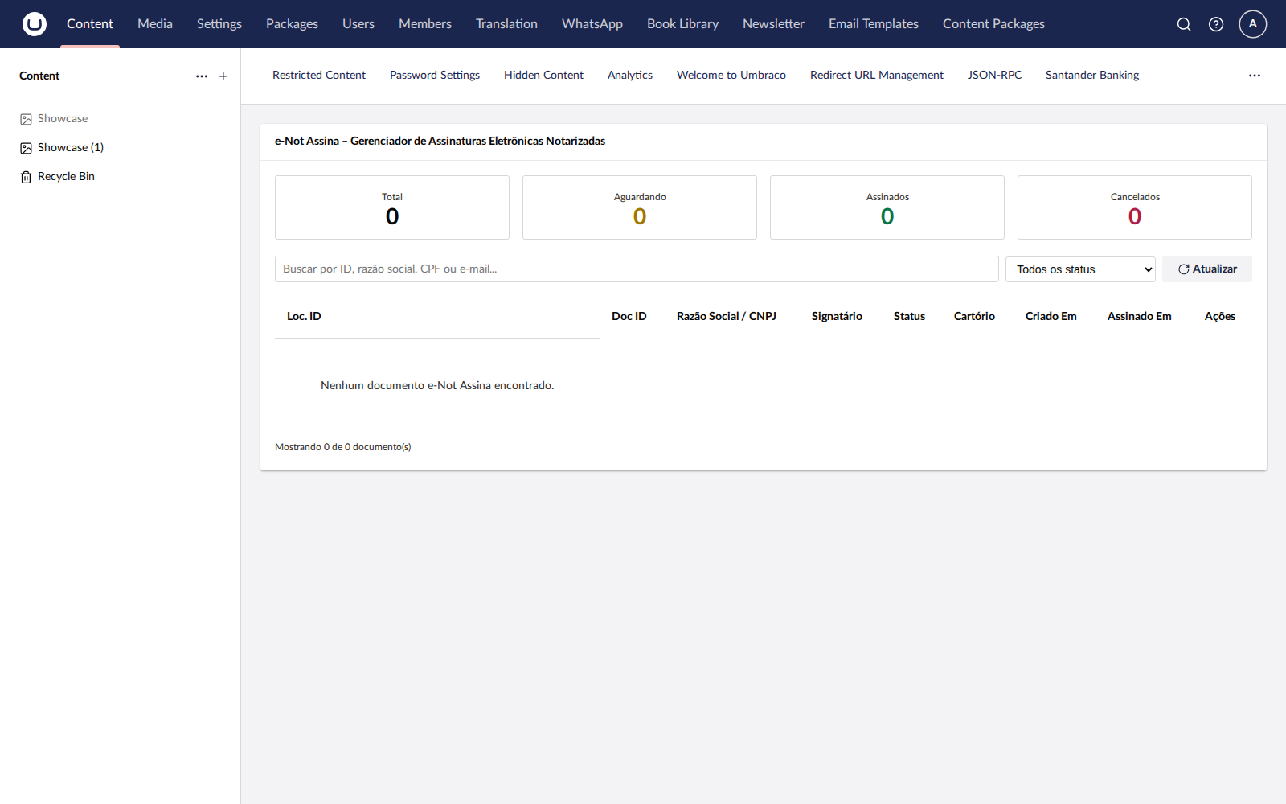
Task: Select the Santander Banking tab
Action: [1092, 76]
